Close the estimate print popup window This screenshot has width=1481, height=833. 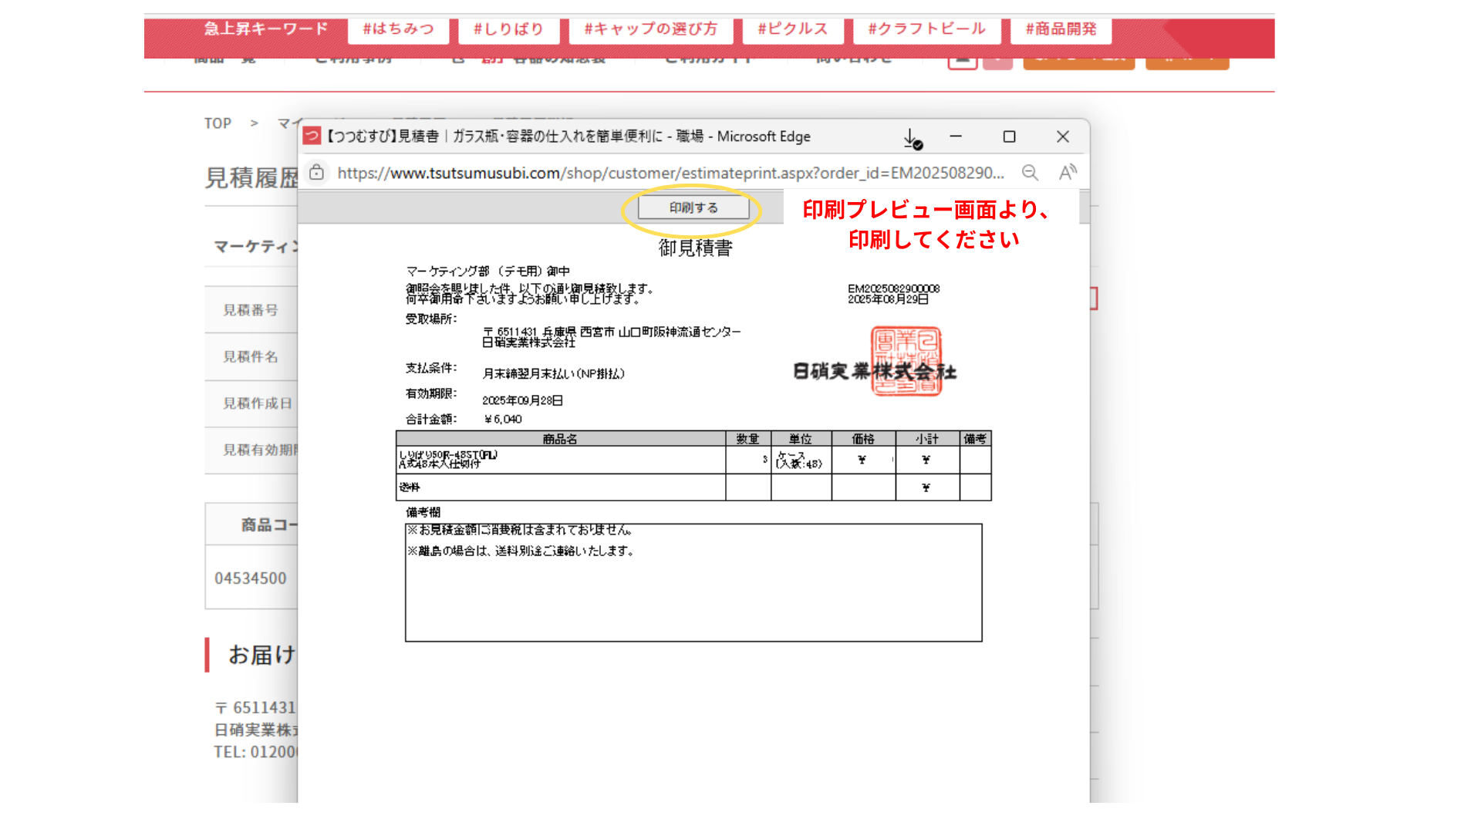coord(1062,137)
